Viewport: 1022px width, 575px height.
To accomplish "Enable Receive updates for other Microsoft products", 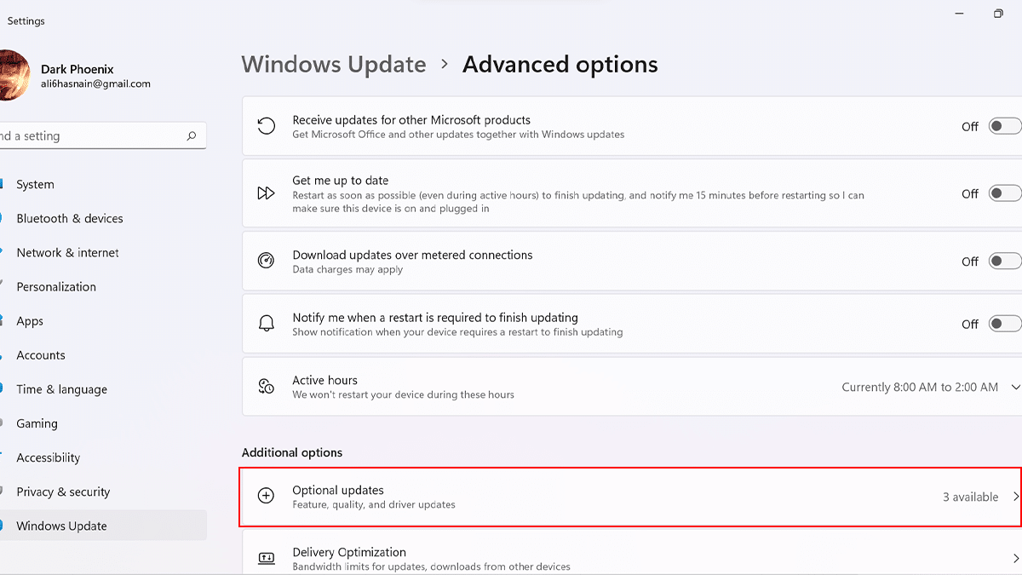I will [x=1004, y=126].
